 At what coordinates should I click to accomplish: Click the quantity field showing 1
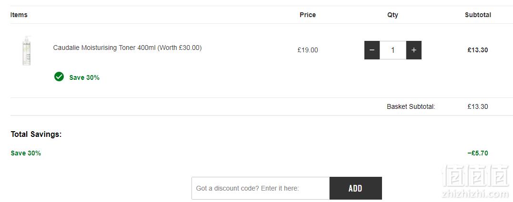(x=393, y=50)
